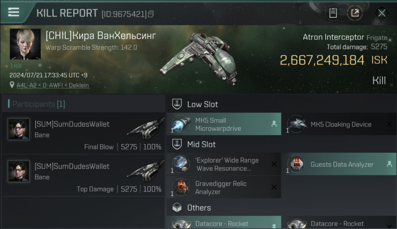Select the Low Slot section header
This screenshot has width=397, height=229.
[202, 104]
